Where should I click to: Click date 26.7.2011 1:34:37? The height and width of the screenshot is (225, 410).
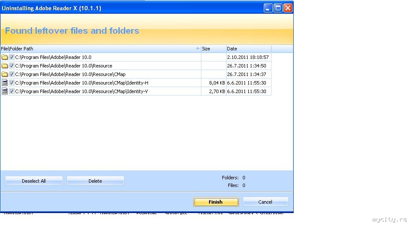point(247,74)
